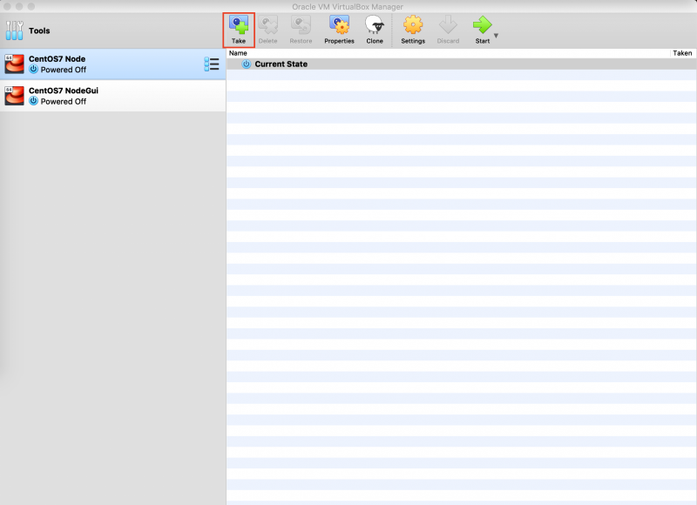Select the Tools entry label
Image resolution: width=697 pixels, height=505 pixels.
[x=39, y=30]
